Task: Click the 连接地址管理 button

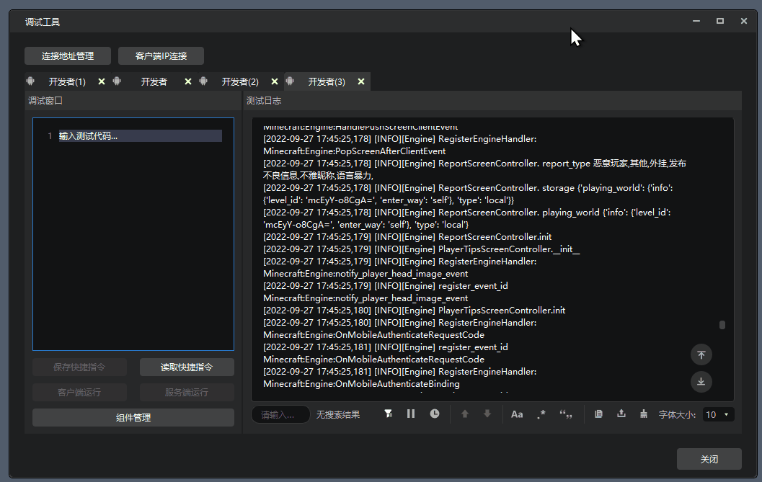Action: pos(68,56)
